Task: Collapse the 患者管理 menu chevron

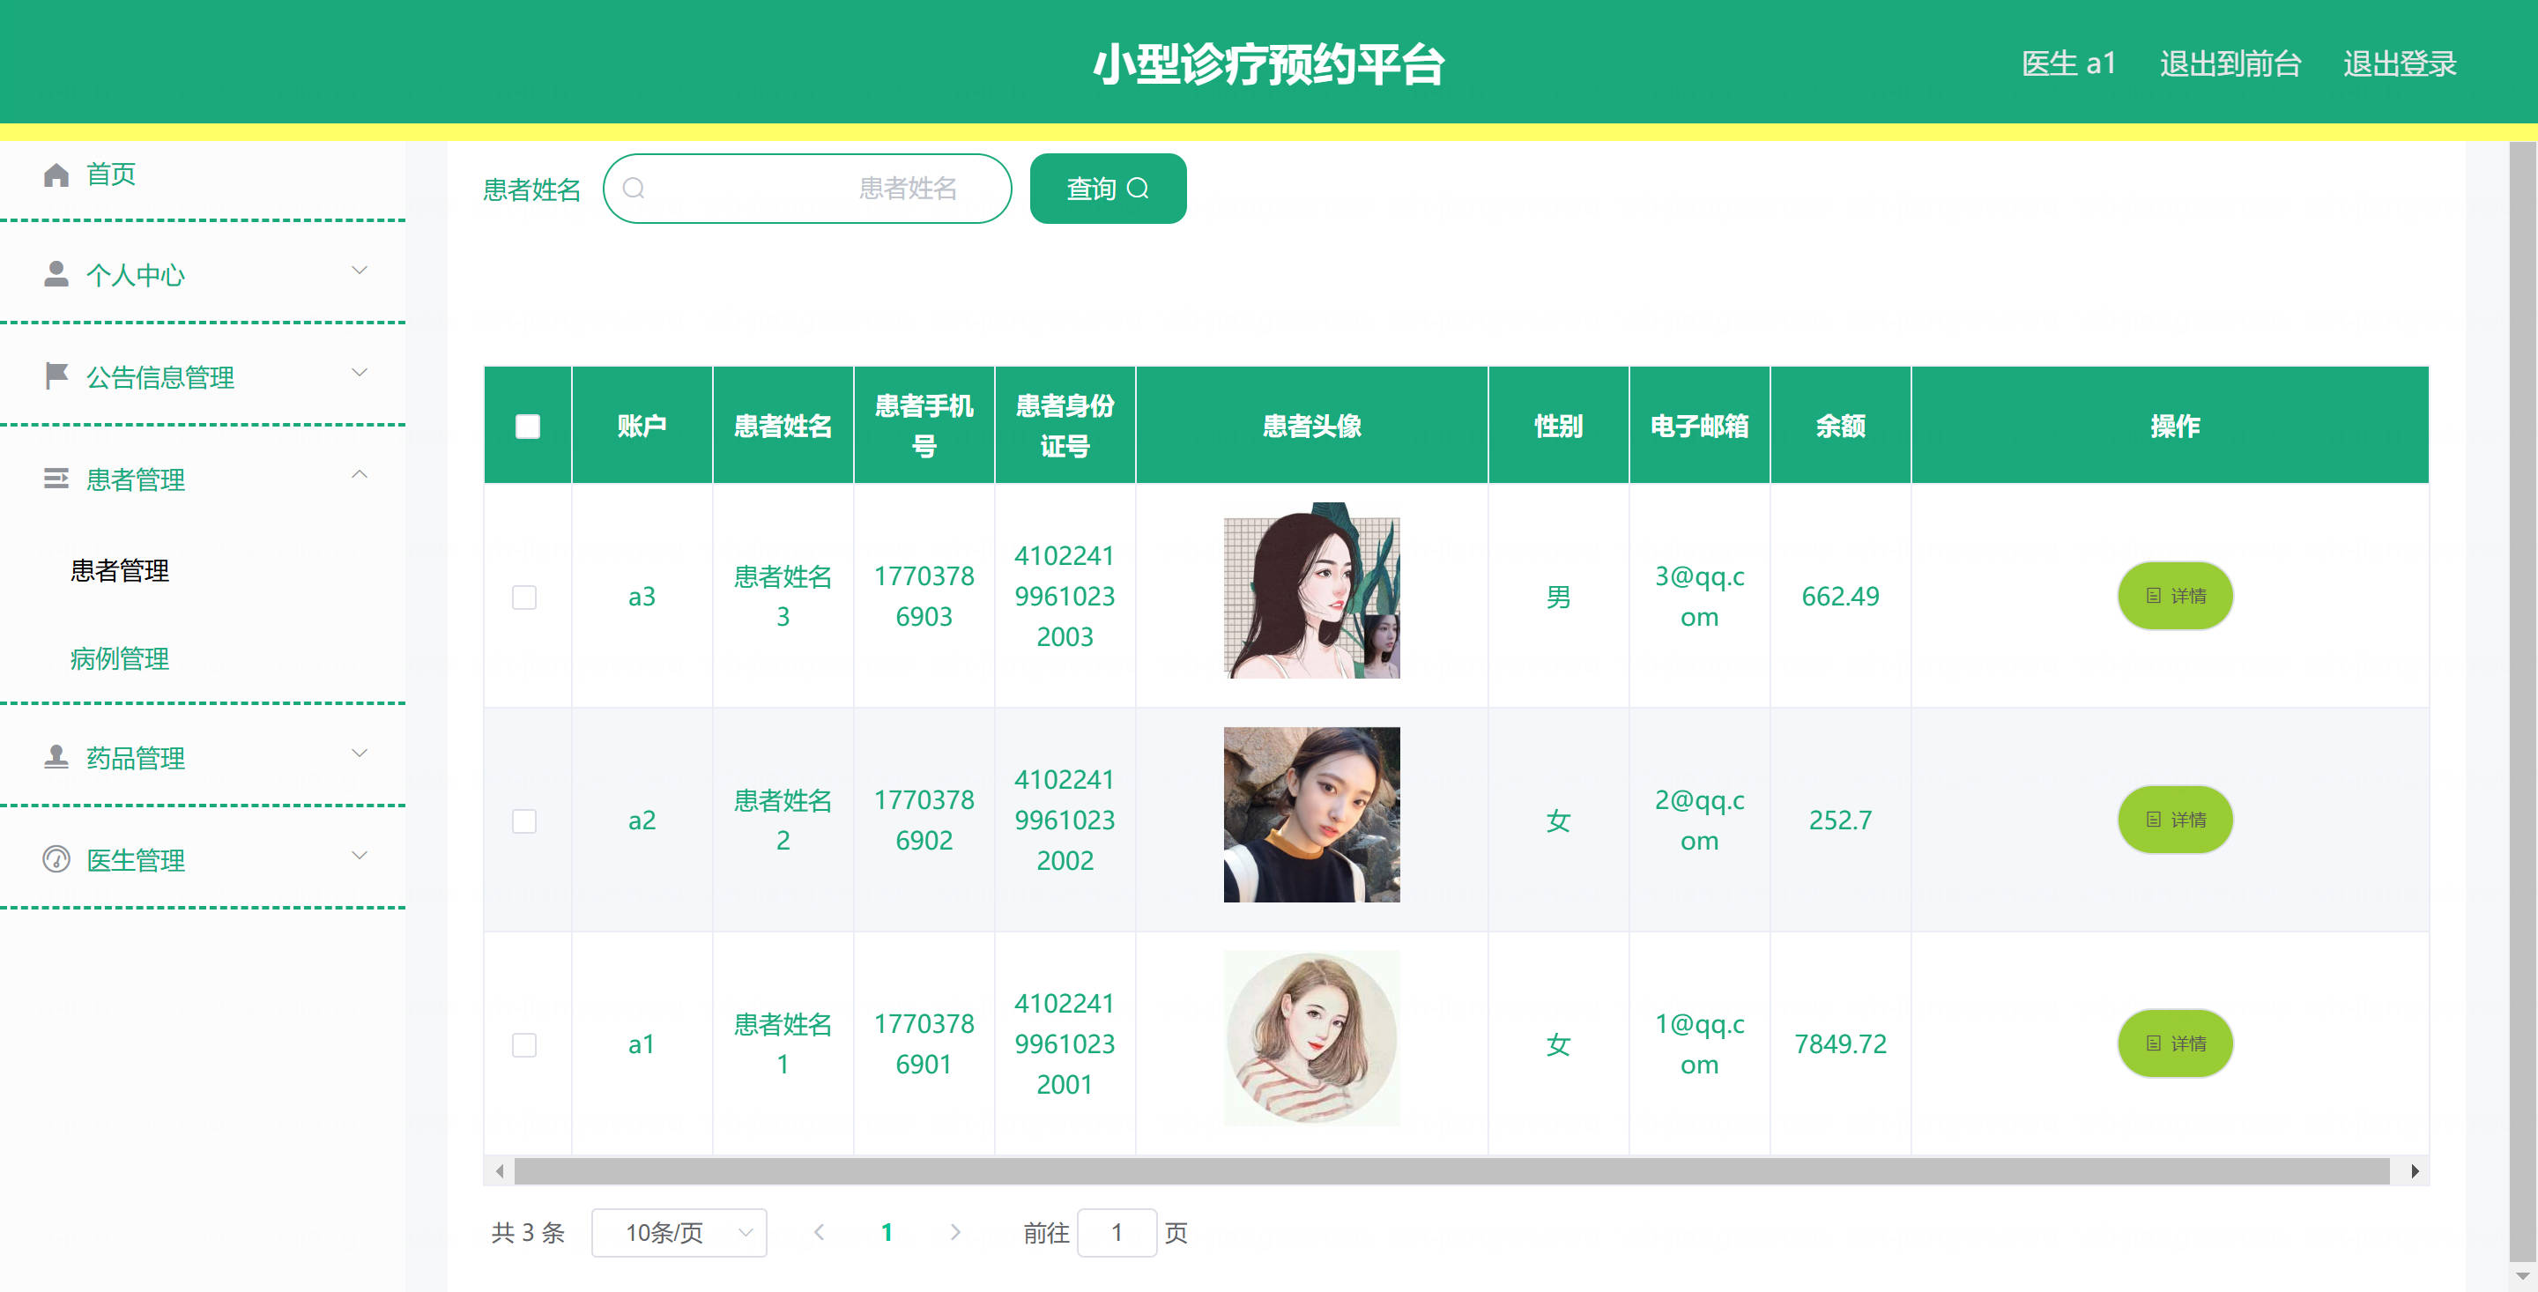Action: coord(360,474)
